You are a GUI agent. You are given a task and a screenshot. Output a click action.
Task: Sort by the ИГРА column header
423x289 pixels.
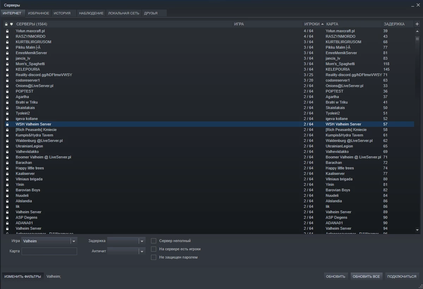(268, 24)
